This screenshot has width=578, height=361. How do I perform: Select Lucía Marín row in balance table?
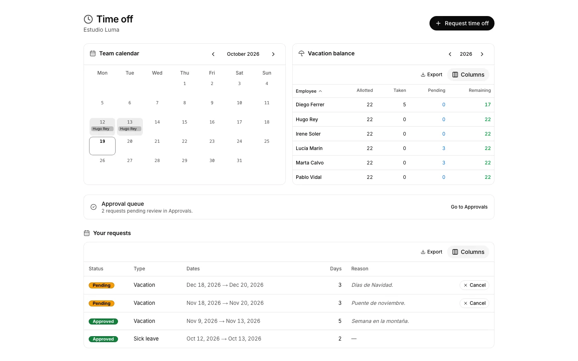393,148
